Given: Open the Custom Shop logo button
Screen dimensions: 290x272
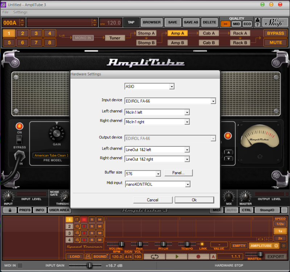Looking at the screenshot, I should pos(275,22).
